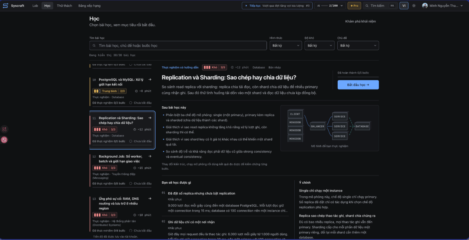The width and height of the screenshot is (469, 240).
Task: Click the Khó 3/3 difficulty badge in detail header
Action: 215,68
